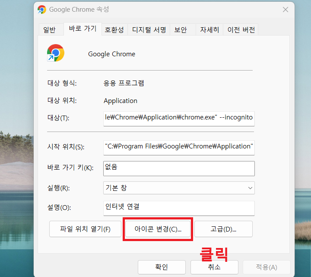The image size is (311, 277).
Task: Cancel with the 취소 button
Action: pos(214,267)
